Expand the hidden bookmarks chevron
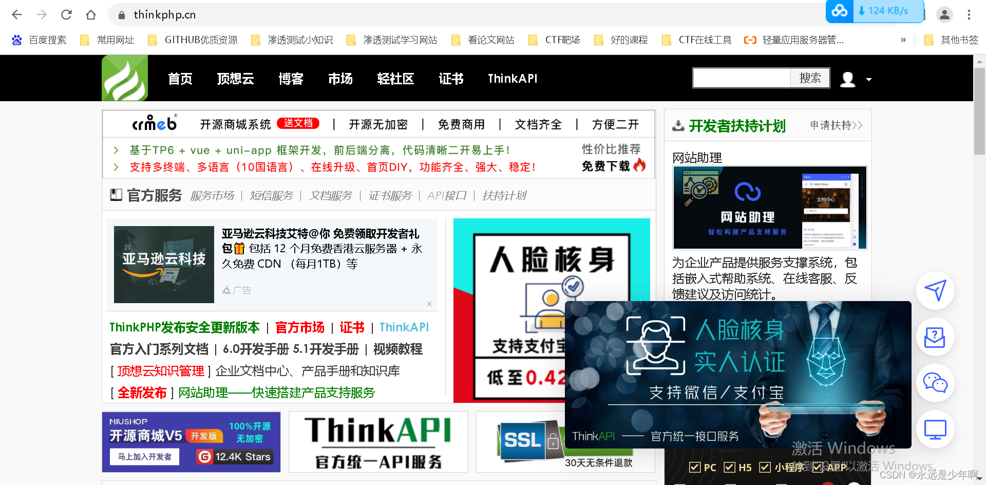This screenshot has height=485, width=986. point(904,40)
